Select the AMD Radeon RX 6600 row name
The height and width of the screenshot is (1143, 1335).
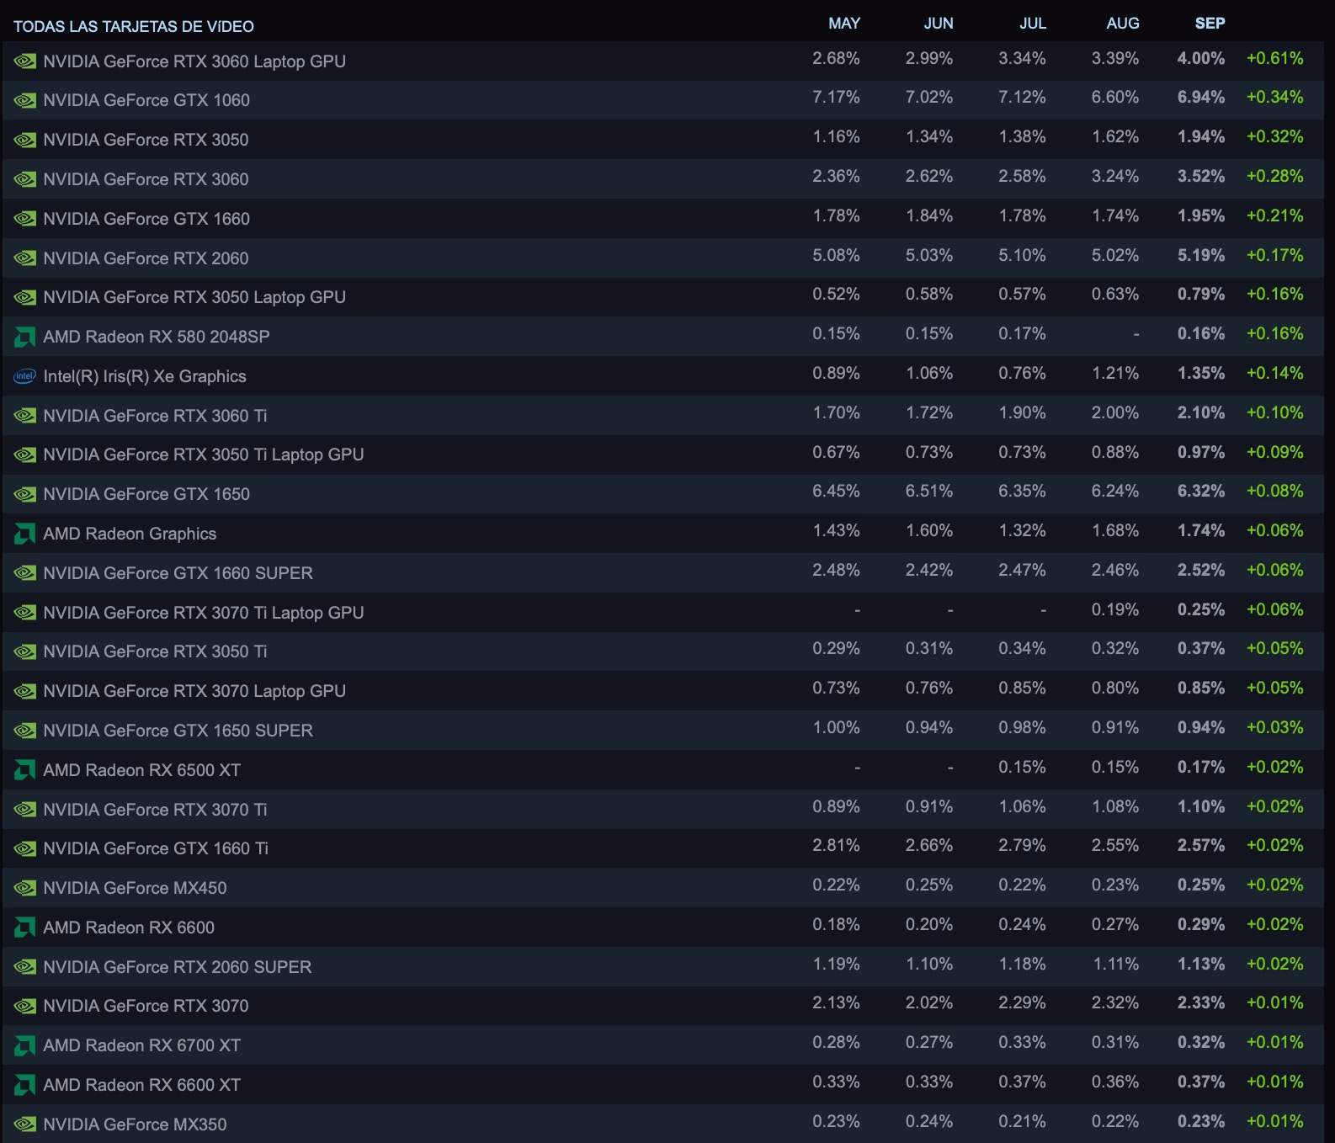point(129,928)
